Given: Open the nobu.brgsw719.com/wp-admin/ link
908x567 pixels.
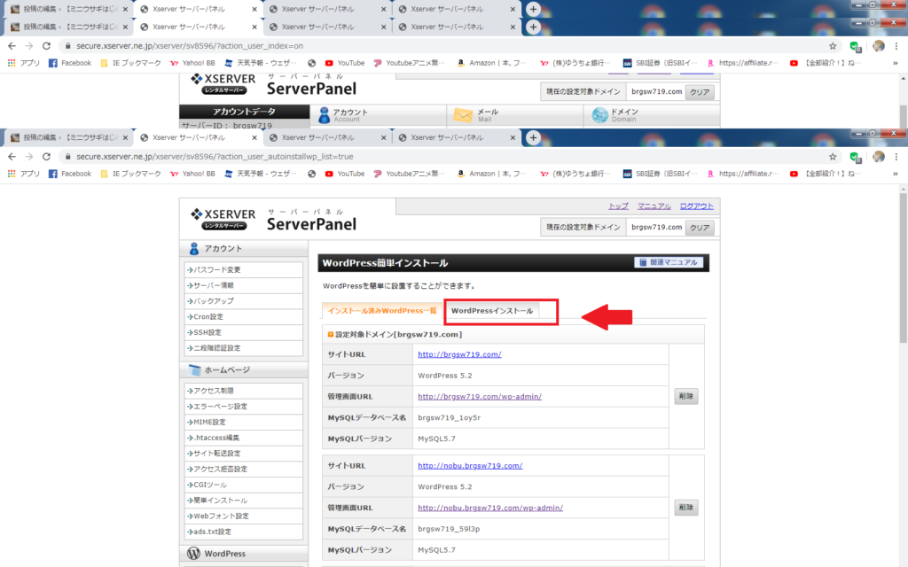Looking at the screenshot, I should 489,508.
